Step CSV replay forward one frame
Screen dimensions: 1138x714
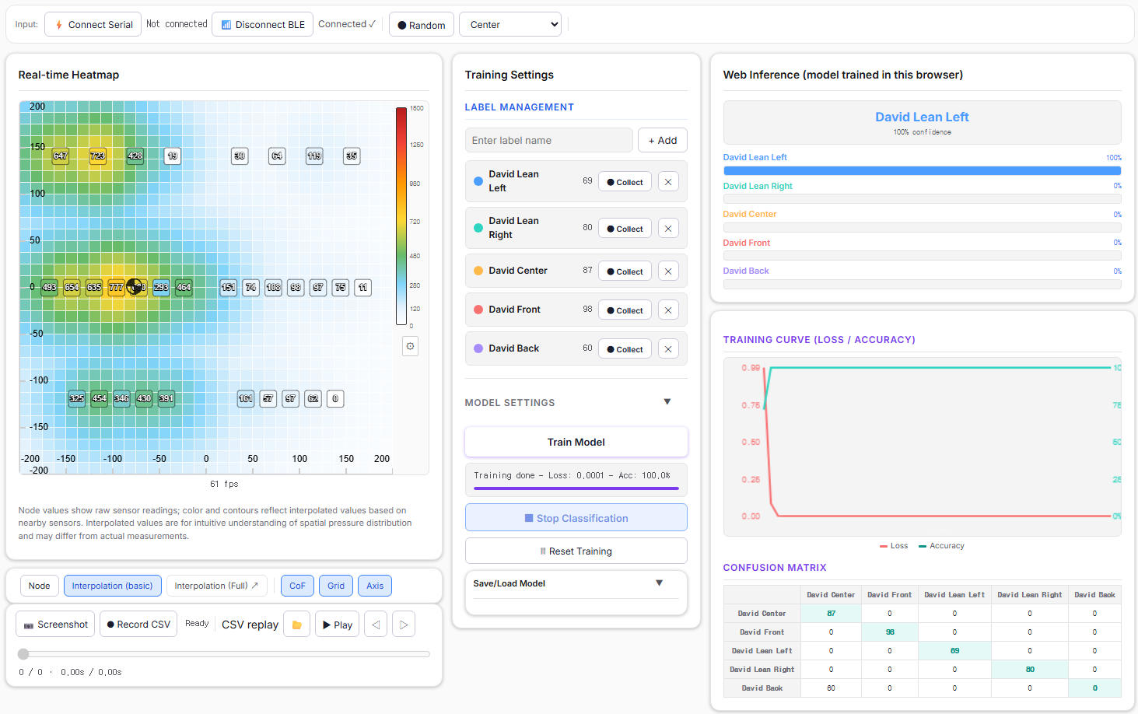pyautogui.click(x=403, y=625)
